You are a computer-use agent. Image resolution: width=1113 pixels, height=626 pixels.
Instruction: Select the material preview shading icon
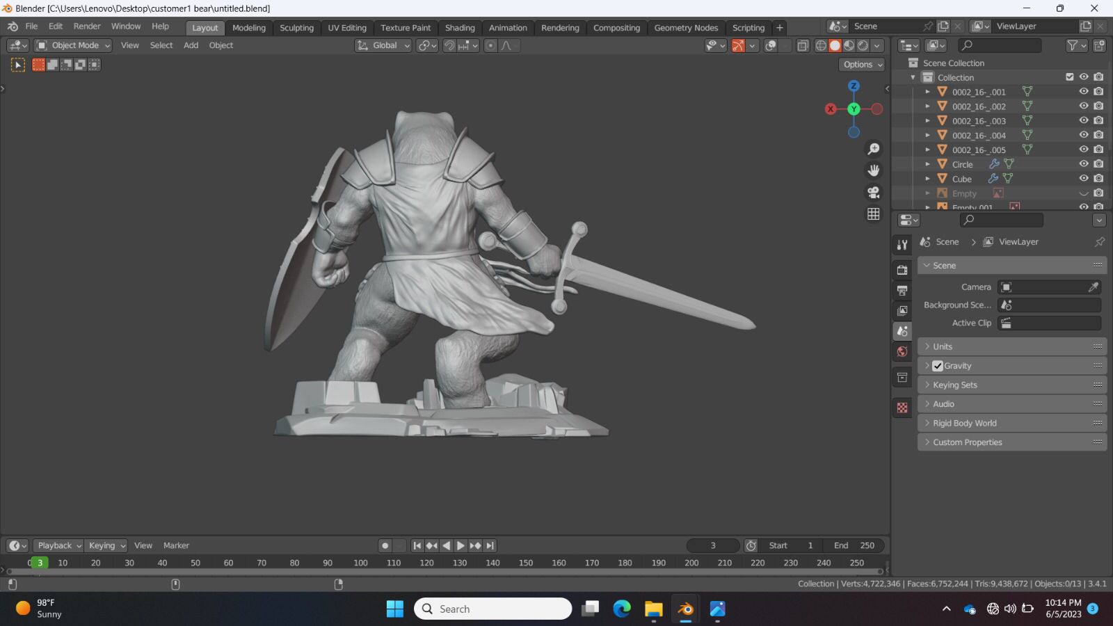point(849,45)
